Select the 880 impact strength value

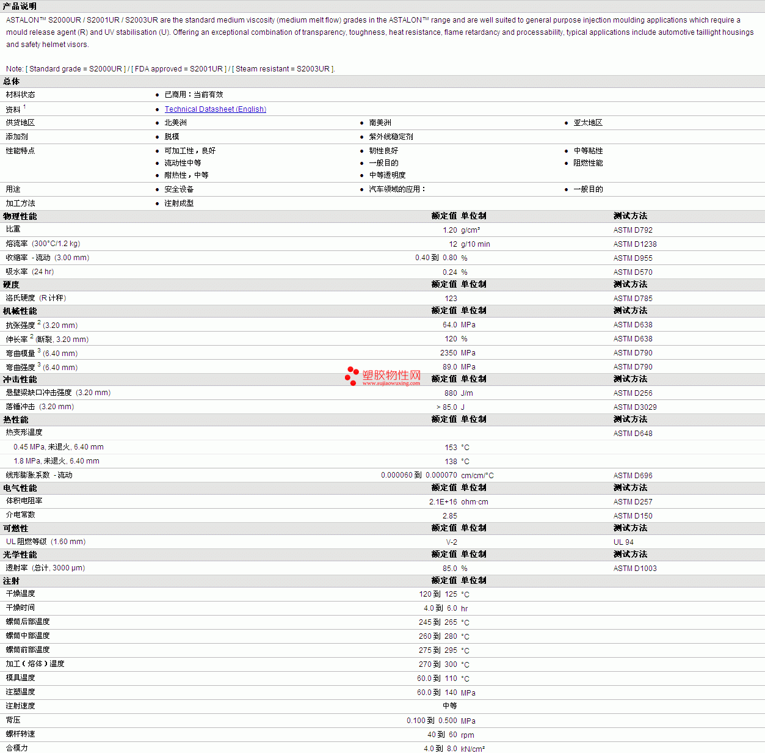[x=451, y=393]
